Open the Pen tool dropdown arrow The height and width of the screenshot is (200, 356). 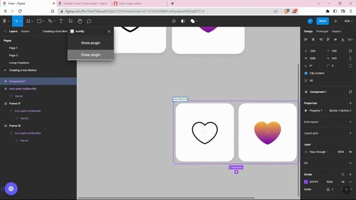[55, 21]
